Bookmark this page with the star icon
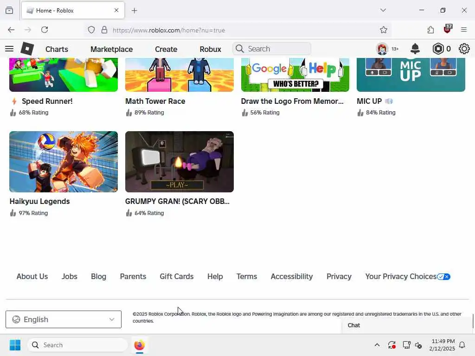Screen dimensions: 475x356 (384, 30)
